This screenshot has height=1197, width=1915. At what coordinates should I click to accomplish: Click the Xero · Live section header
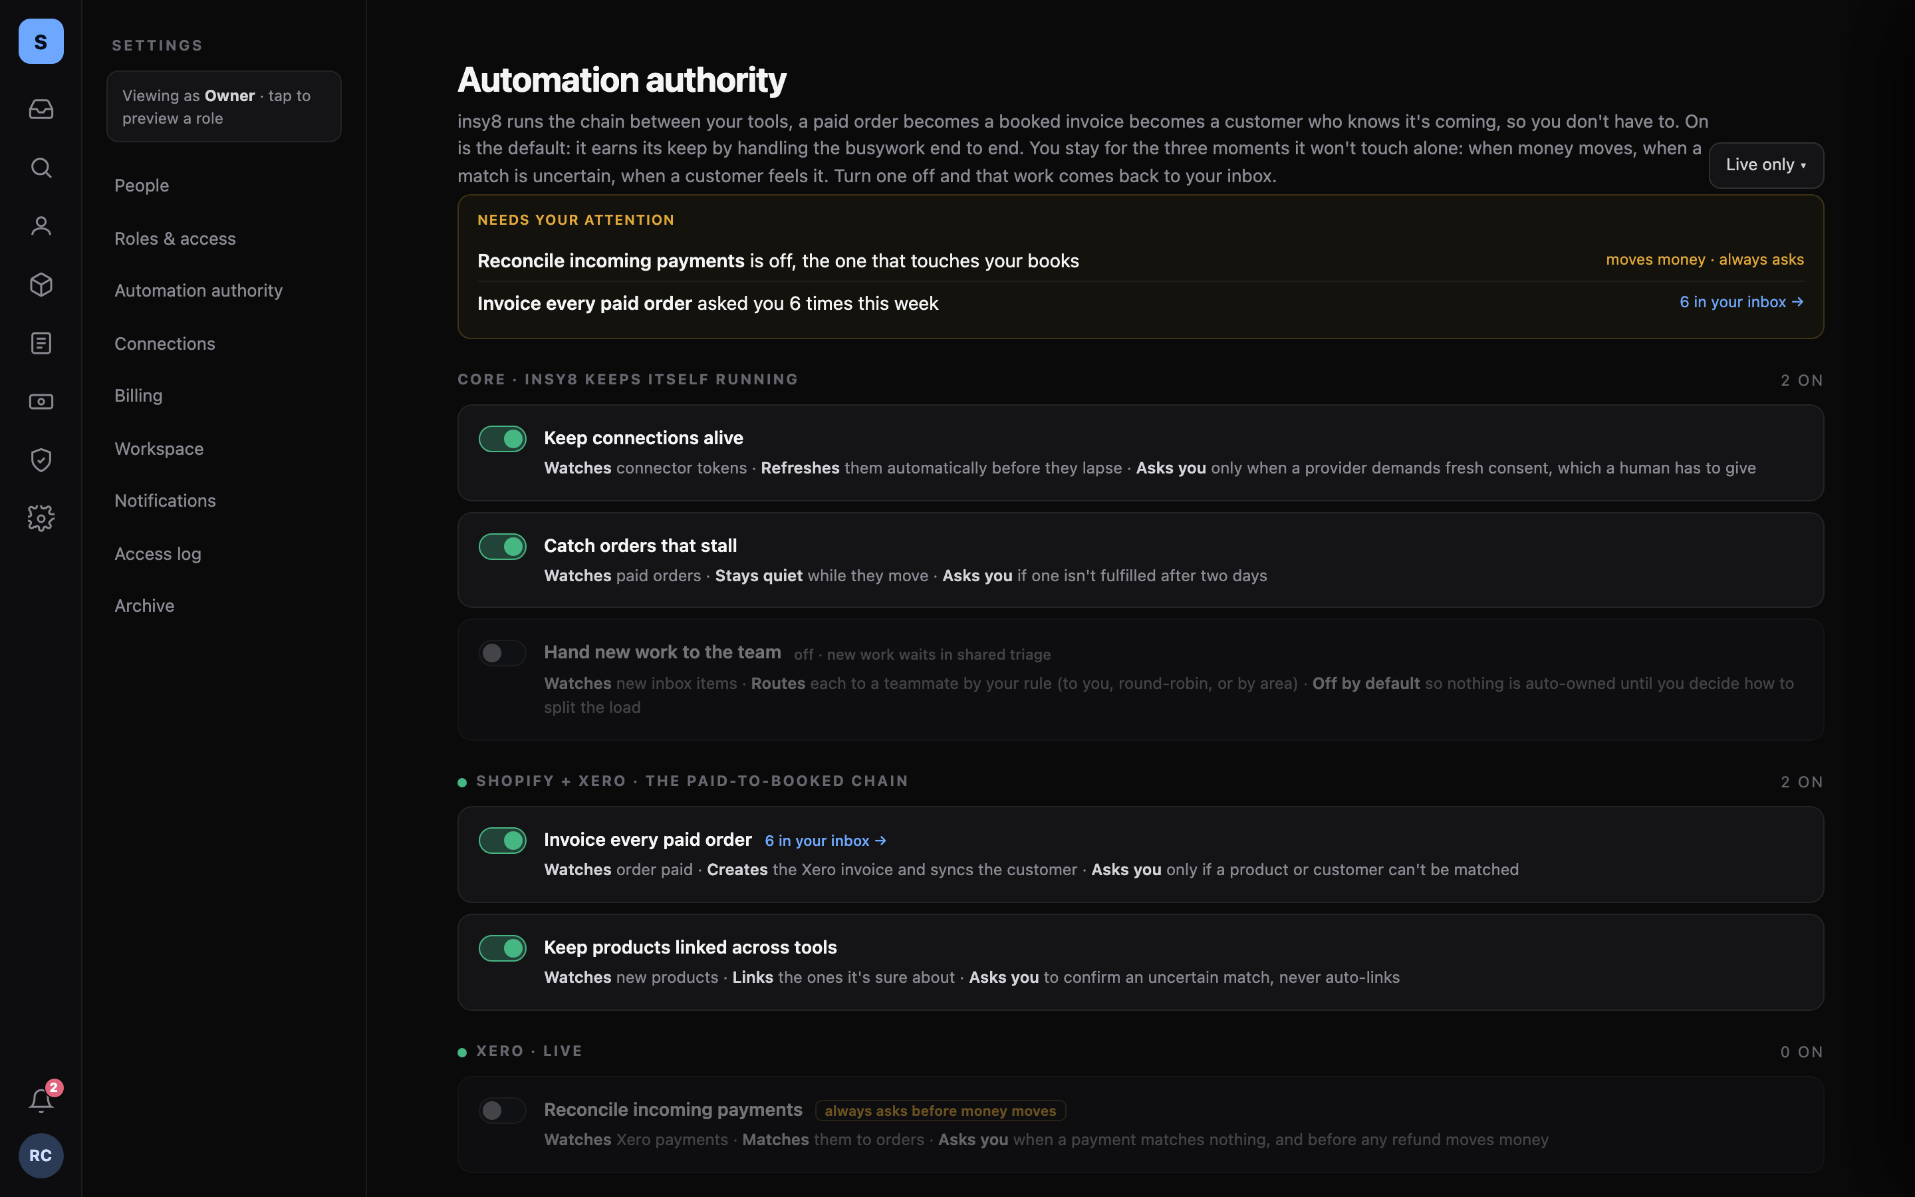click(529, 1051)
